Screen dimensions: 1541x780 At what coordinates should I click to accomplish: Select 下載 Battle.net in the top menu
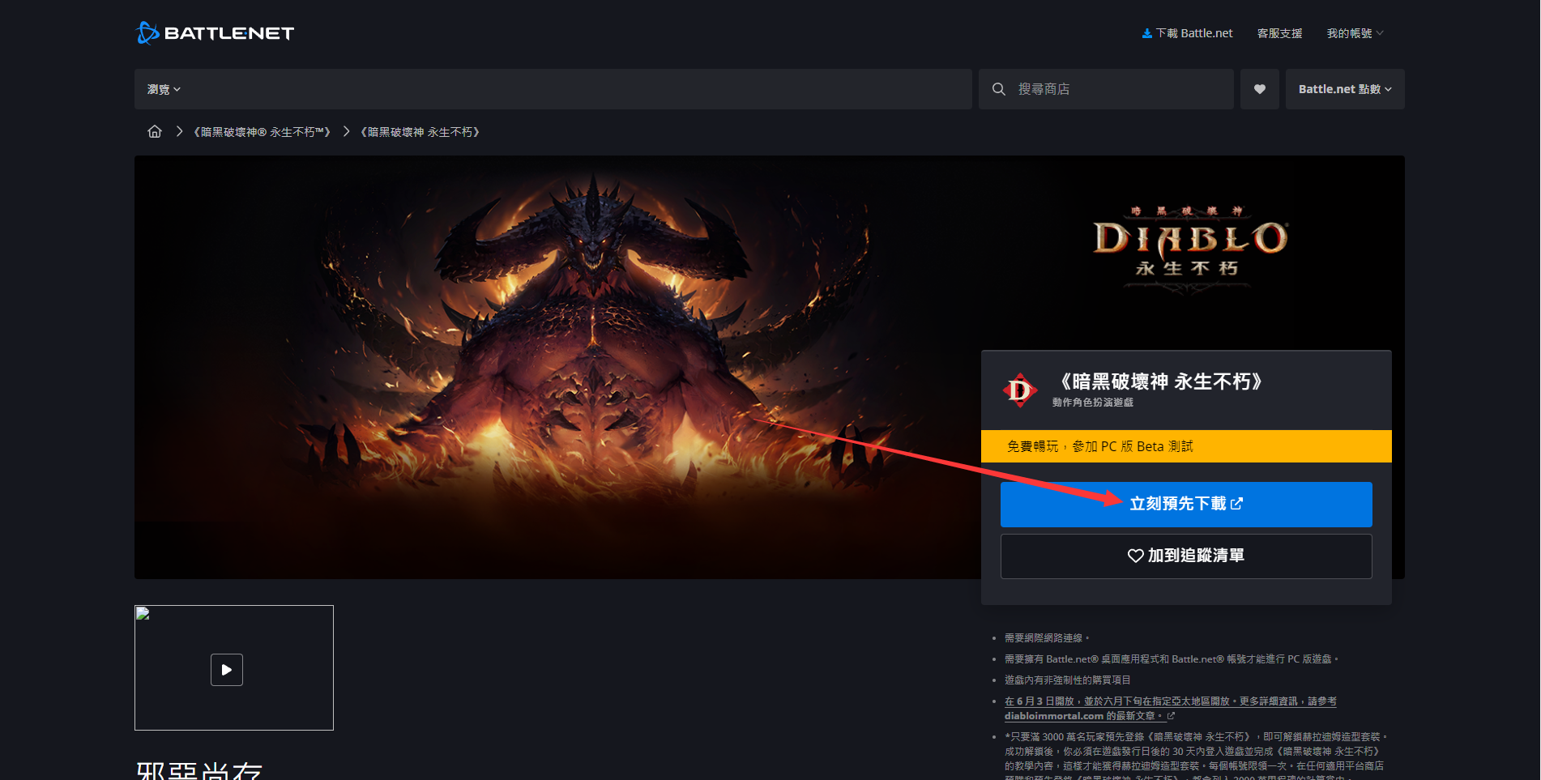click(1193, 33)
